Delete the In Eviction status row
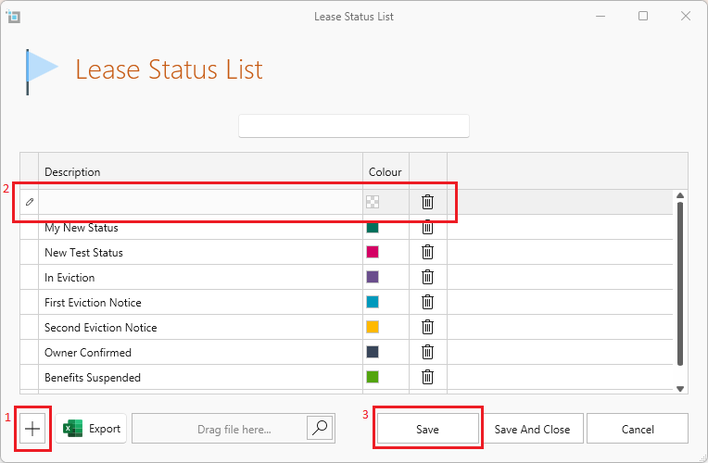 pos(427,277)
